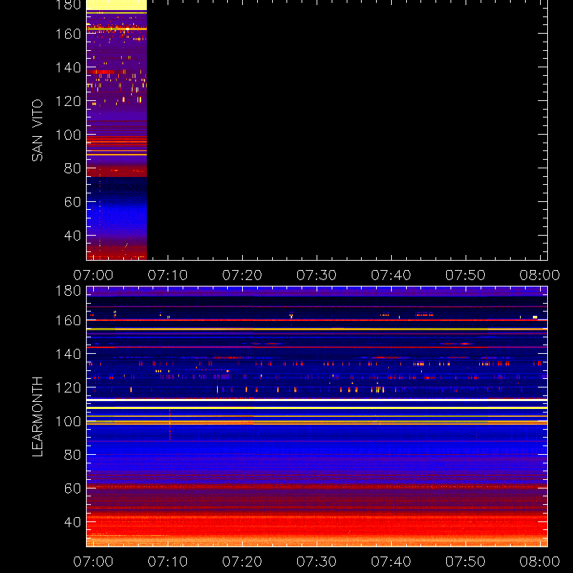Pick the 160 tick label on LEARMONTH axis
Image resolution: width=573 pixels, height=573 pixels.
[68, 320]
